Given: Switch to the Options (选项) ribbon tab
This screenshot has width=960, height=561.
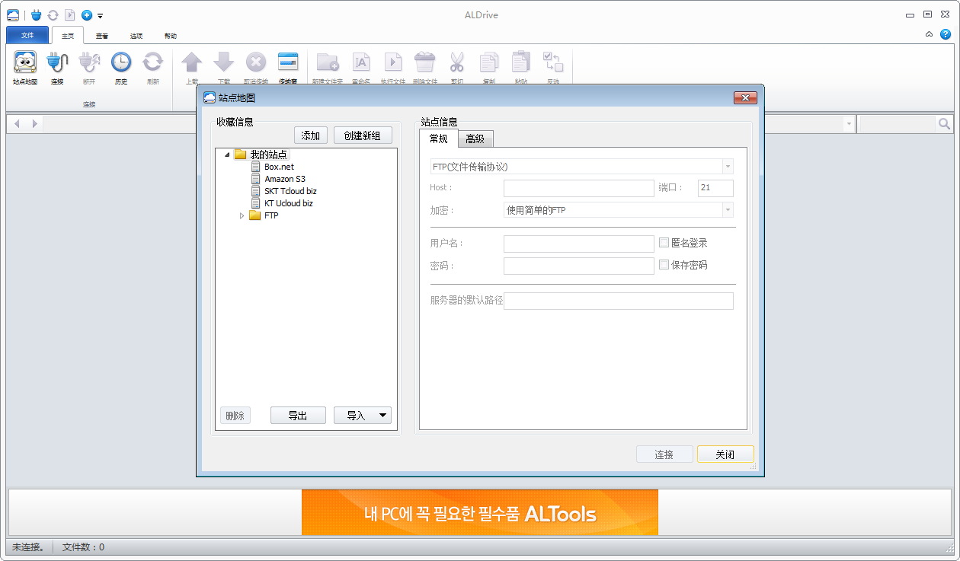Looking at the screenshot, I should tap(136, 36).
